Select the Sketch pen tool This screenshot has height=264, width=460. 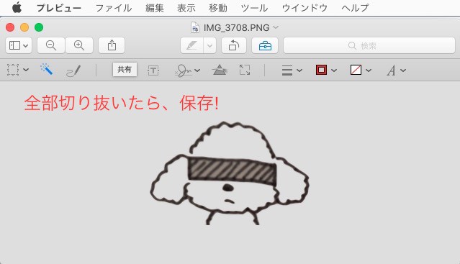click(x=73, y=70)
